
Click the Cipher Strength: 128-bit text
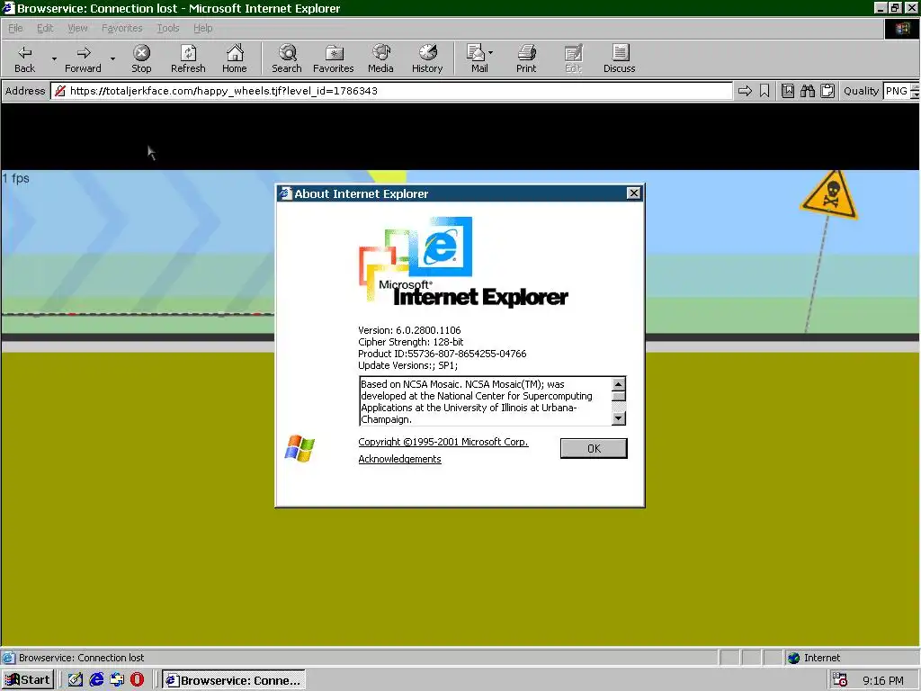coord(410,342)
